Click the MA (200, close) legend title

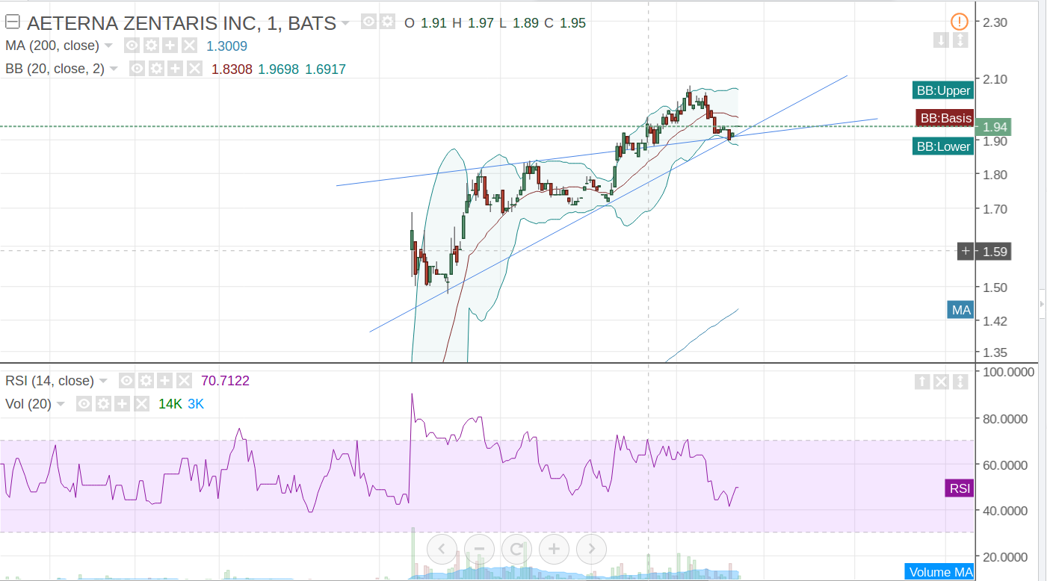[x=52, y=46]
